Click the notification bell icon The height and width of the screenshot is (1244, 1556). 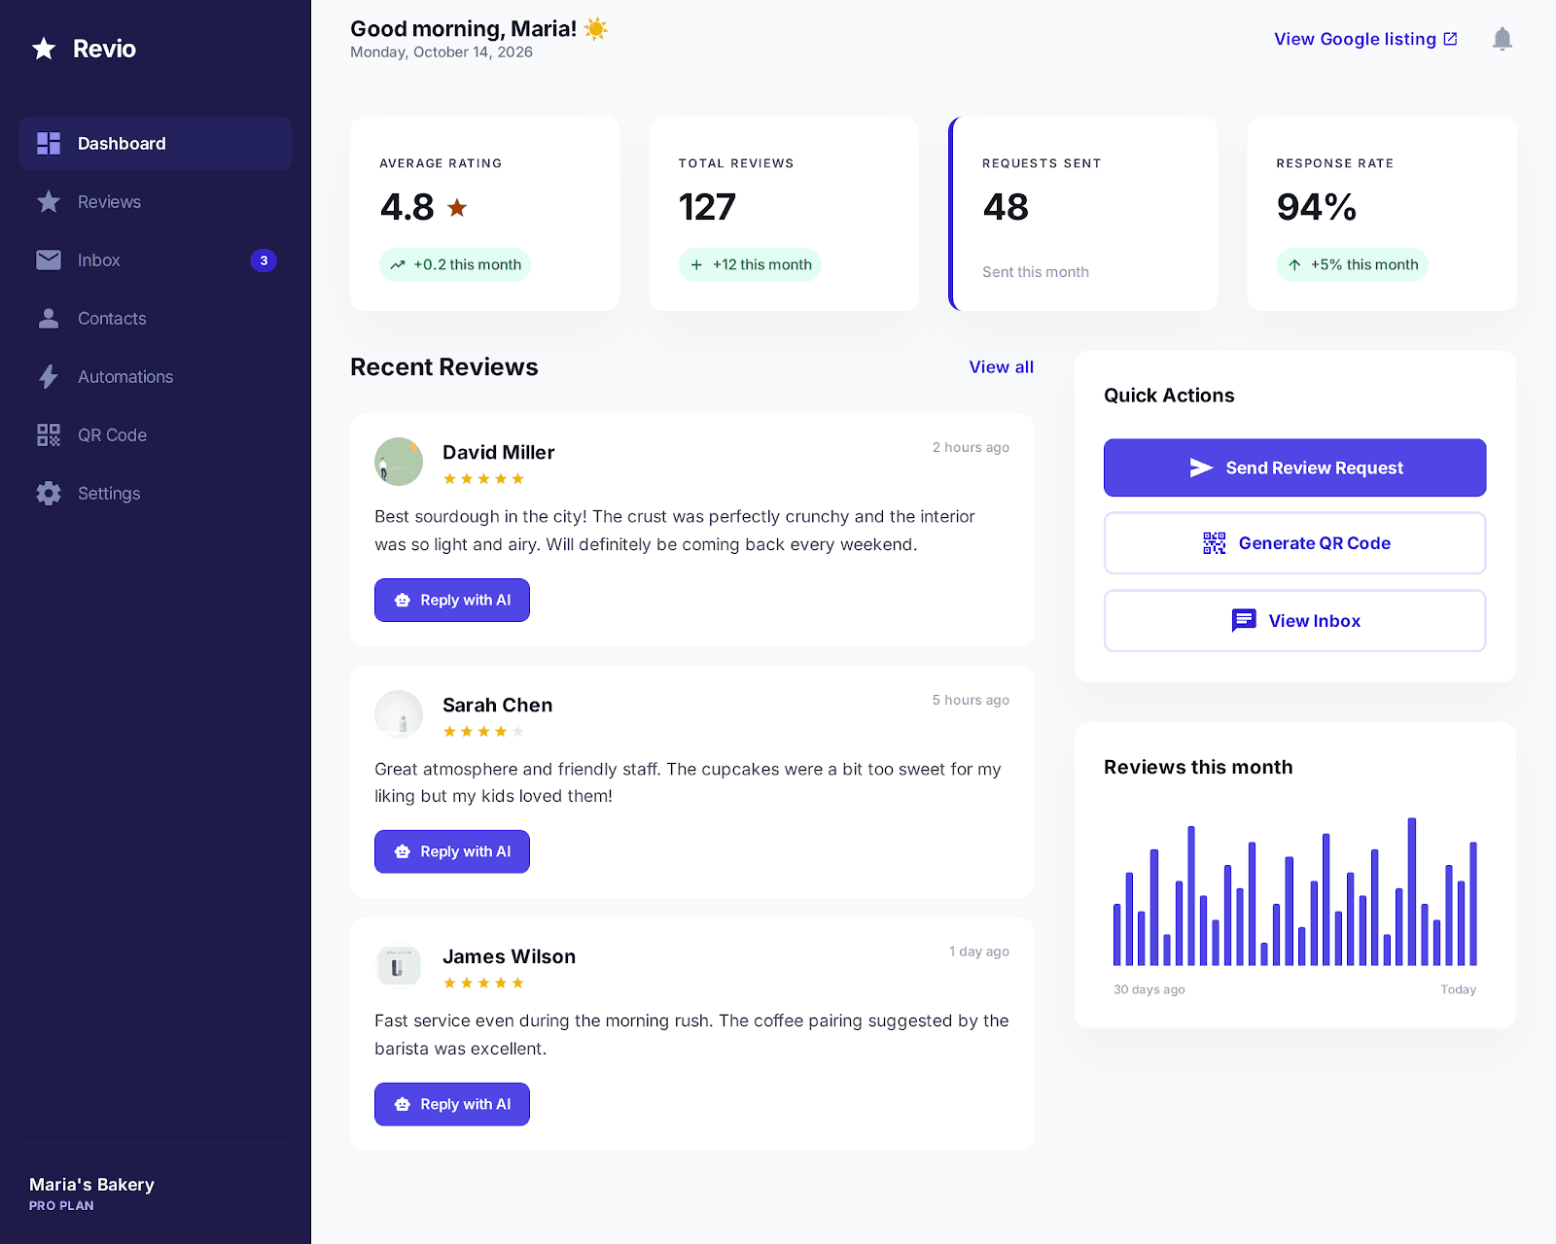pyautogui.click(x=1503, y=39)
